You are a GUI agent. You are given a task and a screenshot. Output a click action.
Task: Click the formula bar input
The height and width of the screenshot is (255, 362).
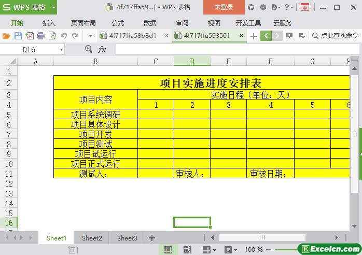[238, 49]
